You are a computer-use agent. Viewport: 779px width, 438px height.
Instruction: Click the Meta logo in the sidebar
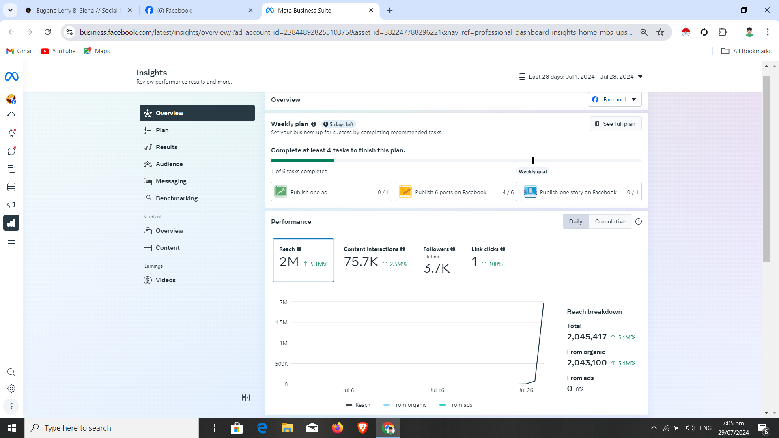pyautogui.click(x=11, y=77)
